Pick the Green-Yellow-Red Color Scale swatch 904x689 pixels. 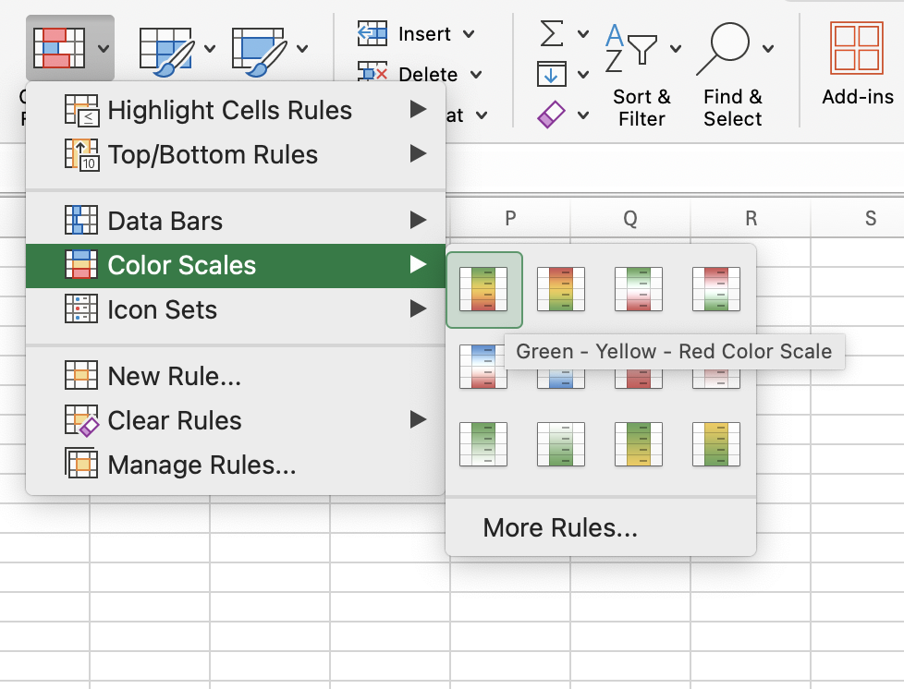(x=483, y=289)
